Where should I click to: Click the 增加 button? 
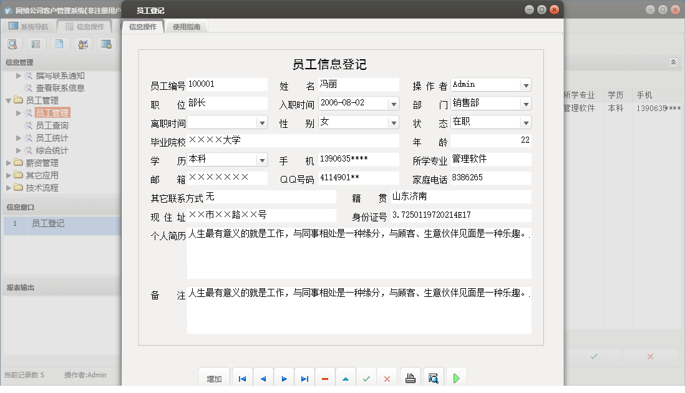pyautogui.click(x=214, y=379)
